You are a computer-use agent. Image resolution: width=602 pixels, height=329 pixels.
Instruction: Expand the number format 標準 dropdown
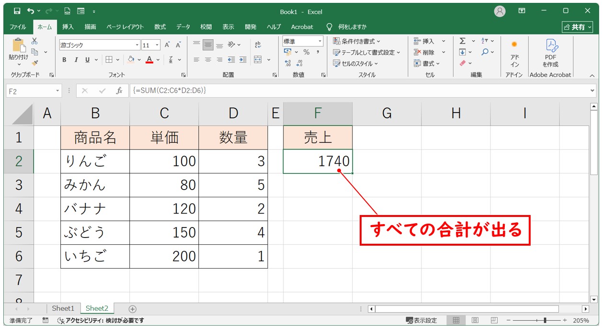point(320,42)
